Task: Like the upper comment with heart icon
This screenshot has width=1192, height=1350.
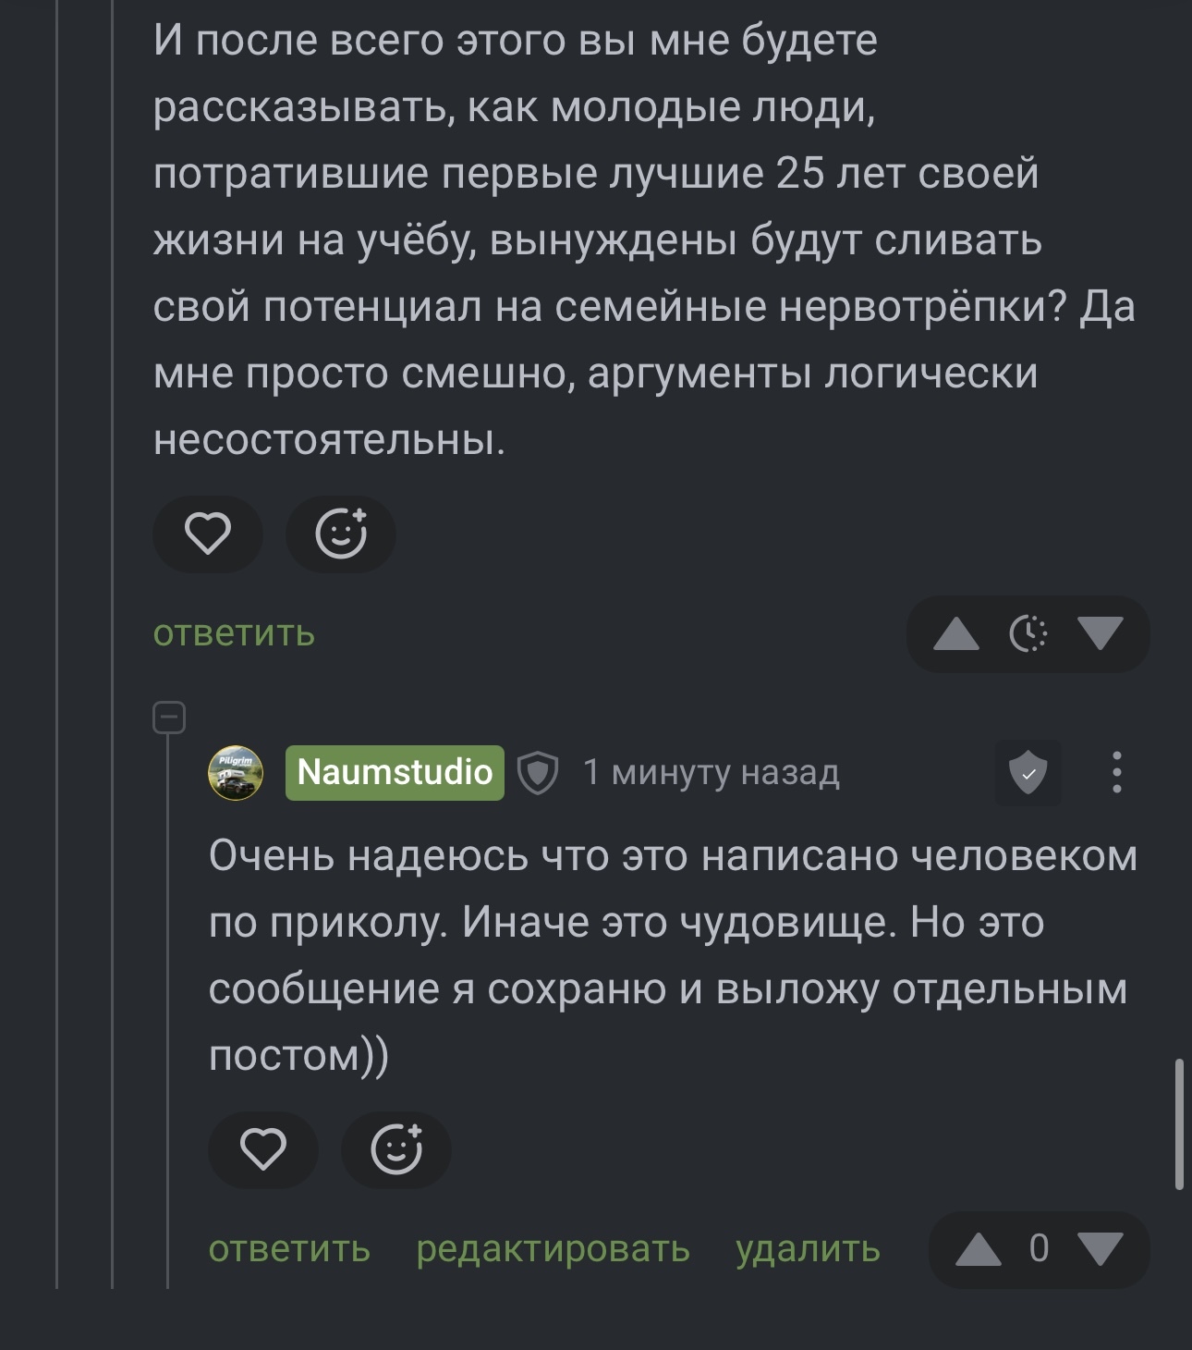Action: [208, 534]
